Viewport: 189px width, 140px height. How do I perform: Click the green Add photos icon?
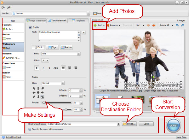click(x=95, y=25)
